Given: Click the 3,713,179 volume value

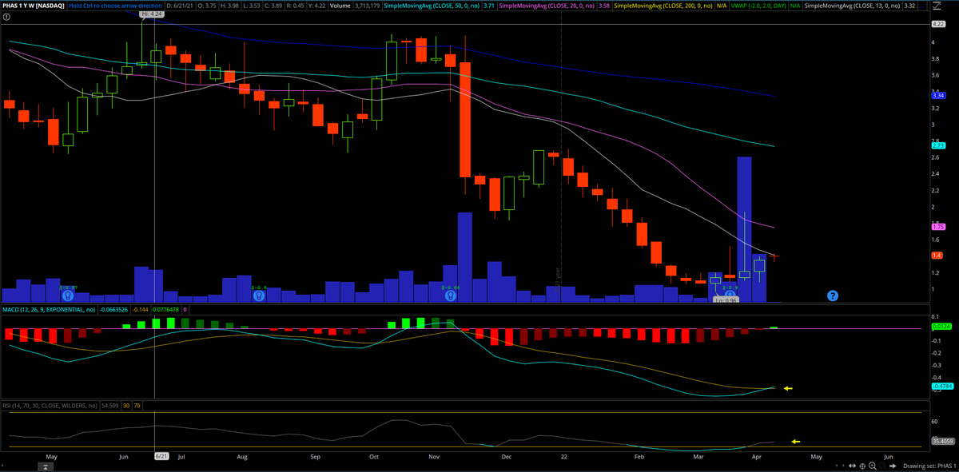Looking at the screenshot, I should click(366, 6).
